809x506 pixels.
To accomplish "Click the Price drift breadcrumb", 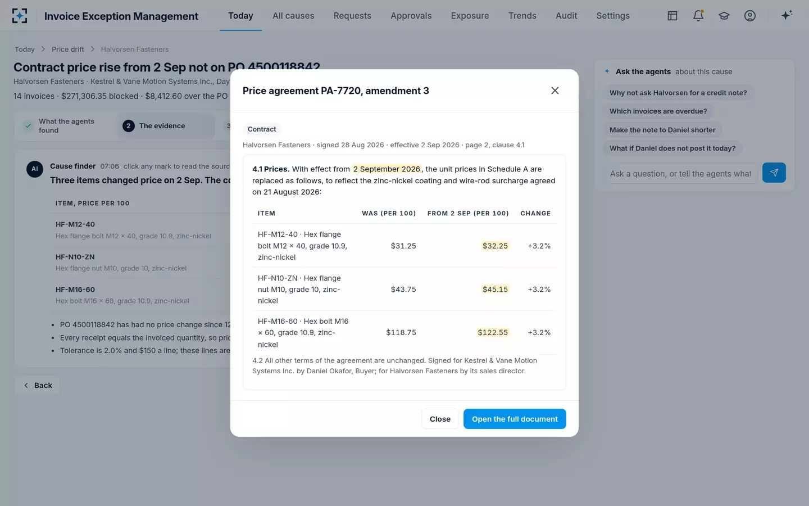I will (68, 49).
